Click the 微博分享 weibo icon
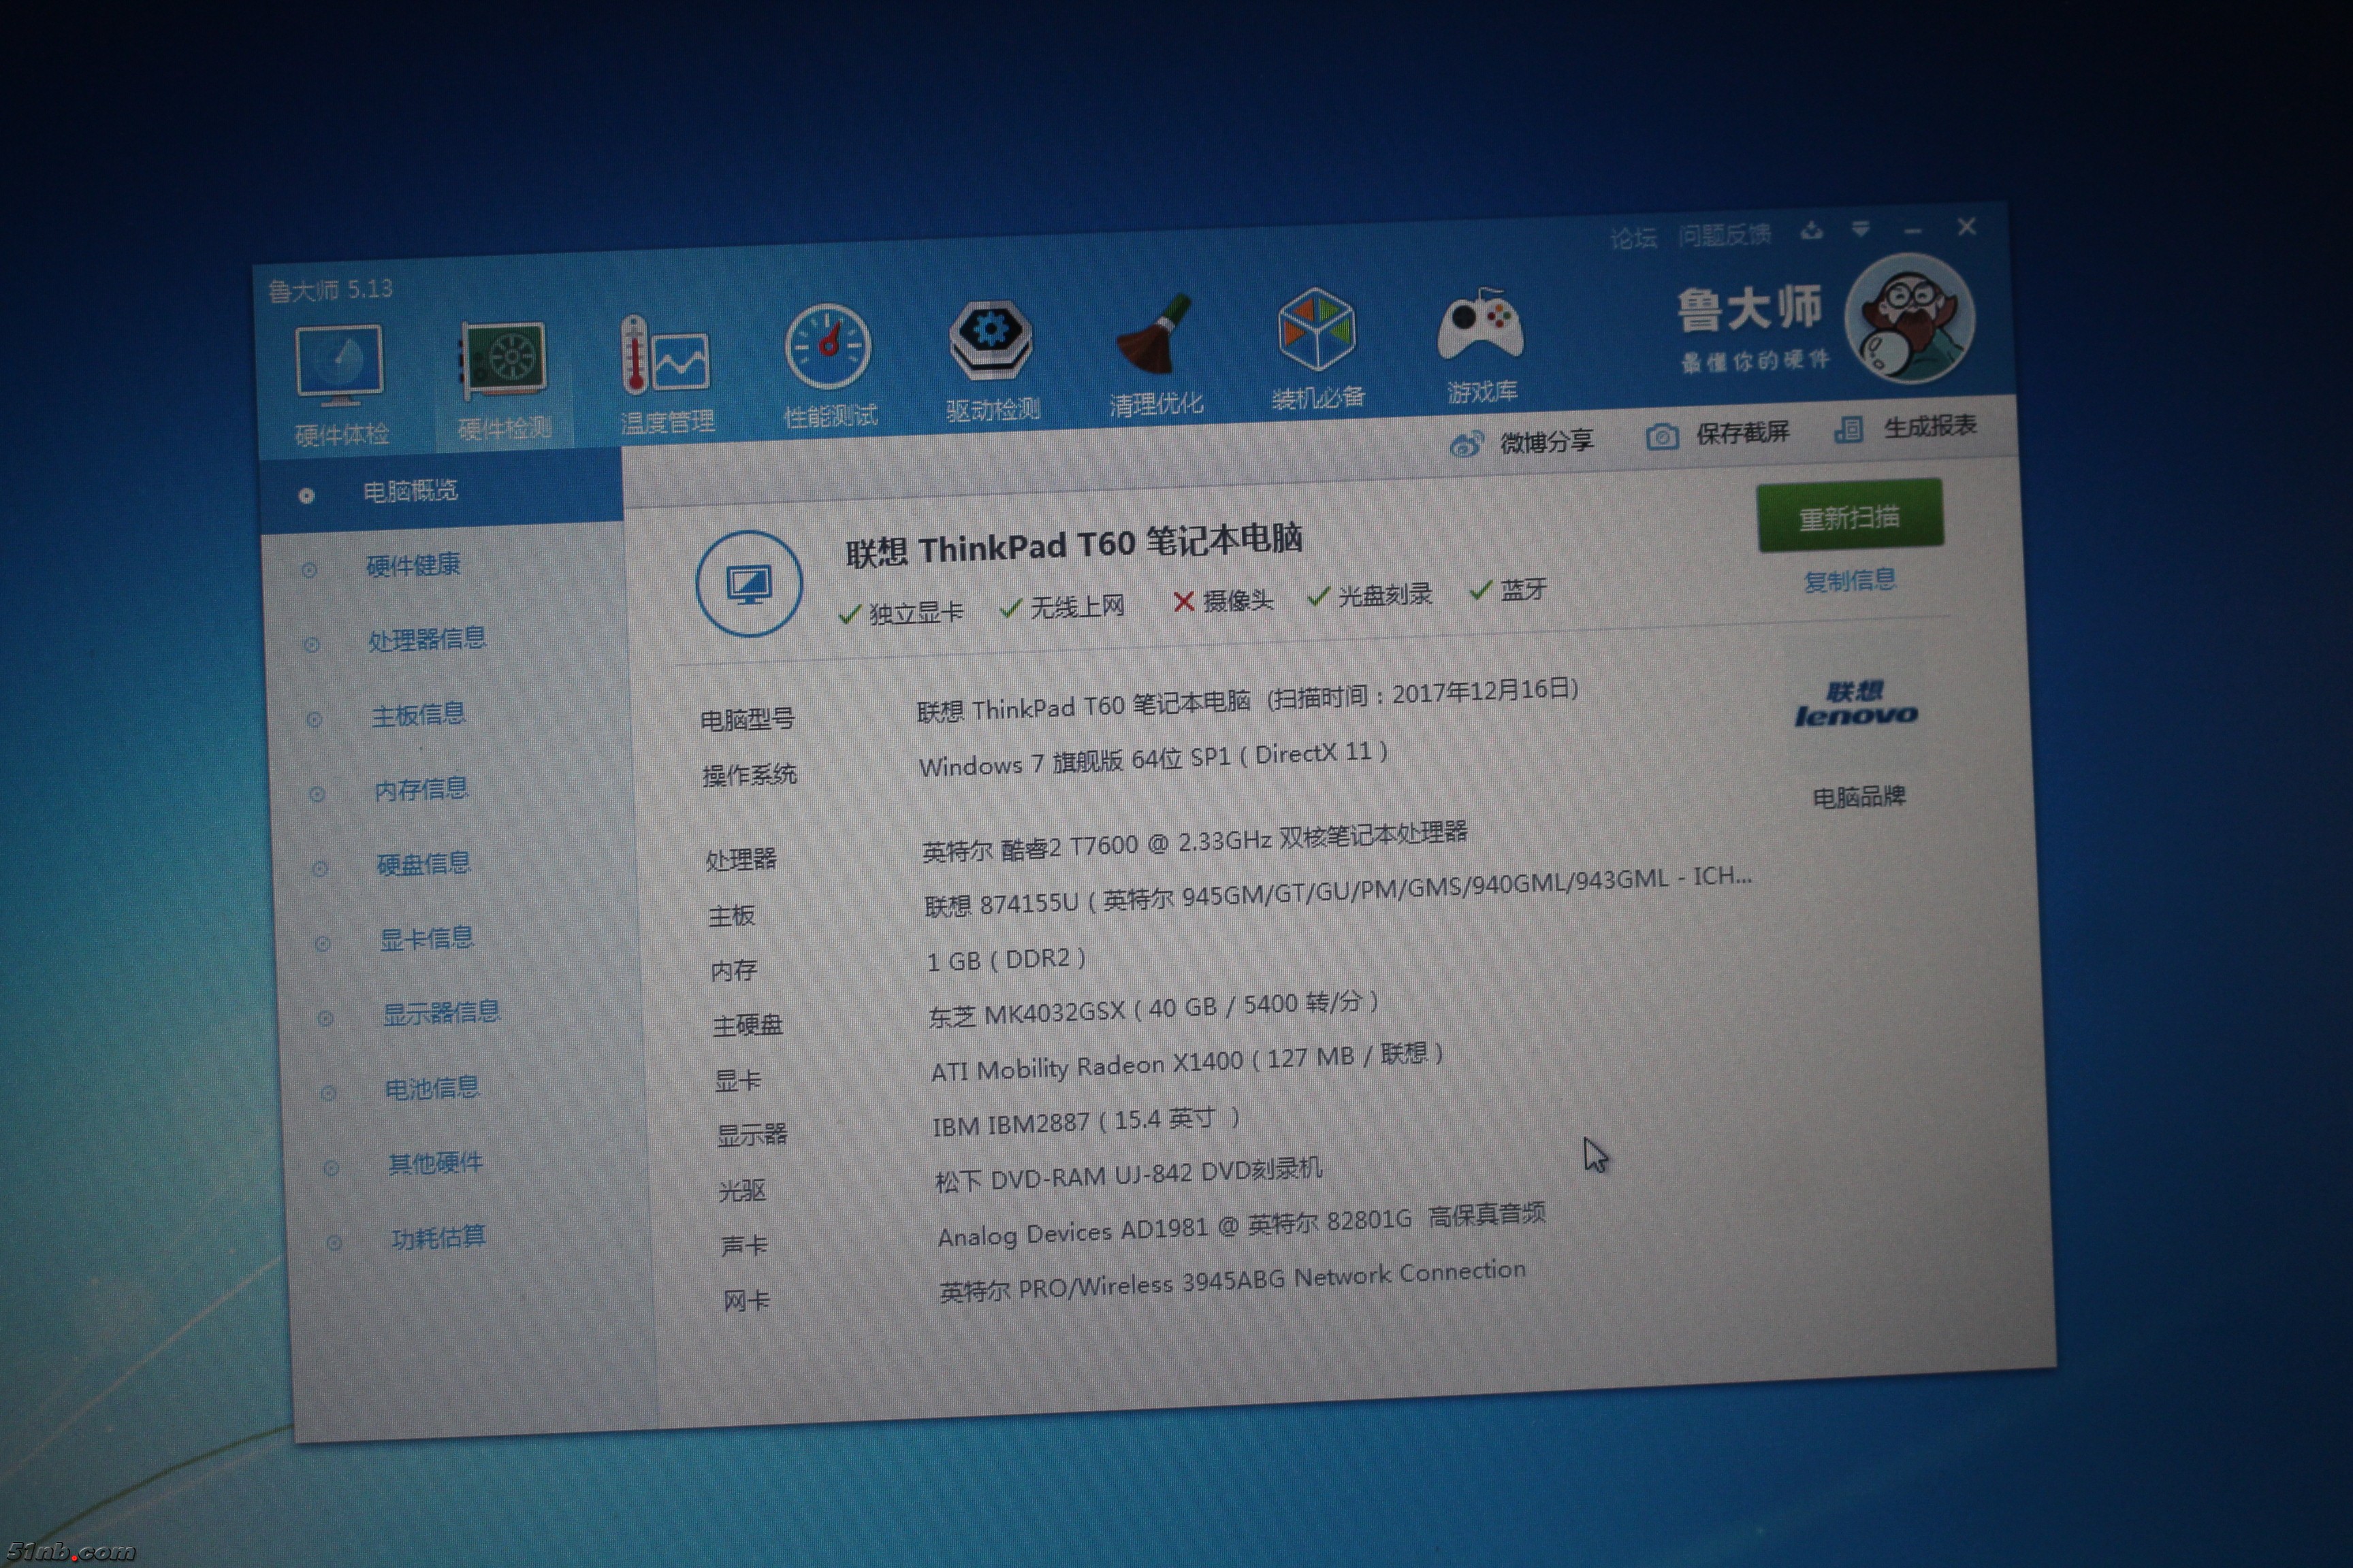Image resolution: width=2353 pixels, height=1568 pixels. [x=1467, y=445]
